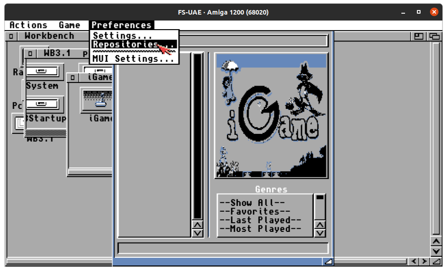Select Repositories... menu entry
Image resolution: width=447 pixels, height=271 pixels.
[x=134, y=44]
